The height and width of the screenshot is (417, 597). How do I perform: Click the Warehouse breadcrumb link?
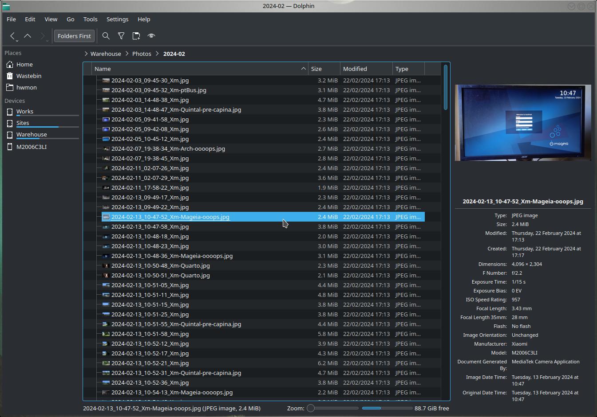106,54
